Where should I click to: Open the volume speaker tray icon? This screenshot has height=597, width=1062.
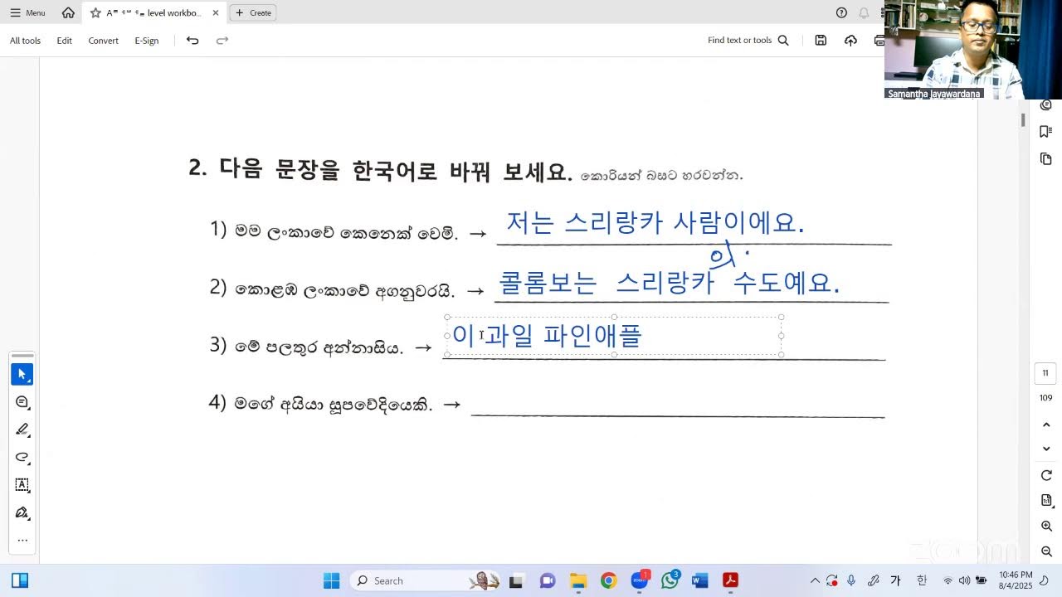tap(964, 580)
